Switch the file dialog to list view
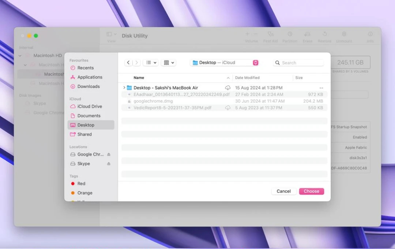The width and height of the screenshot is (395, 249). point(149,62)
